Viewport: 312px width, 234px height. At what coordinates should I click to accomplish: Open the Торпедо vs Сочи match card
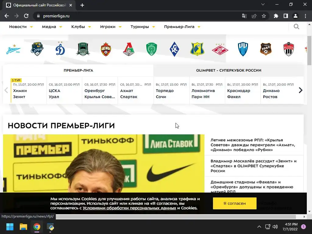tap(171, 90)
